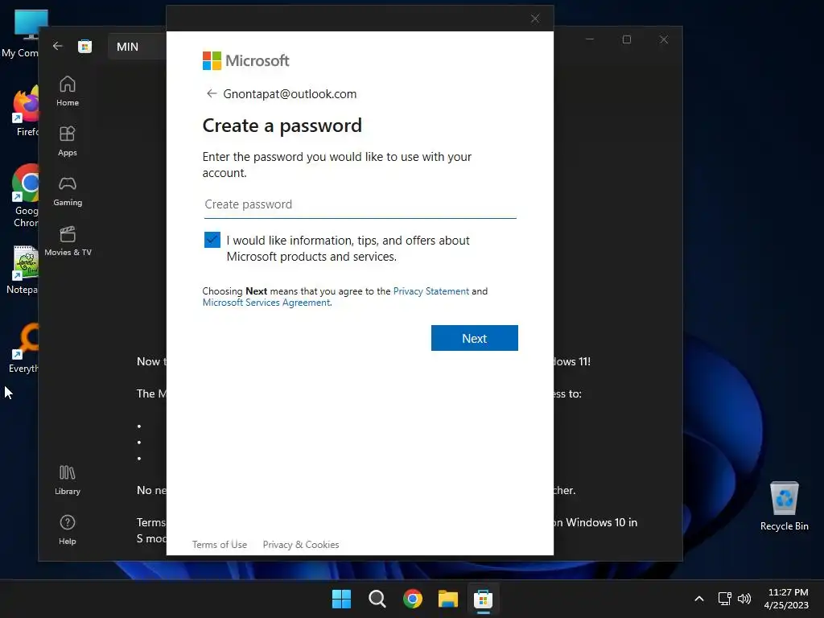Screen dimensions: 824x618
Task: Open the Microsoft Services Agreement link
Action: (x=266, y=303)
